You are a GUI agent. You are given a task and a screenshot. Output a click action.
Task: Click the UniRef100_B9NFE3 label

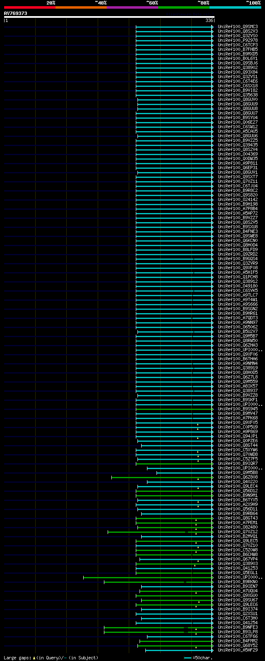tap(238, 627)
